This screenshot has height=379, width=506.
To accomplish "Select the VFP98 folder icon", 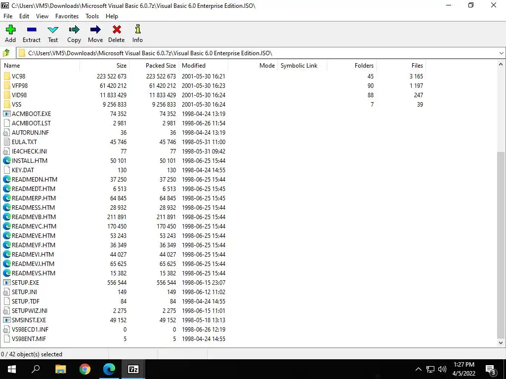I will (7, 86).
